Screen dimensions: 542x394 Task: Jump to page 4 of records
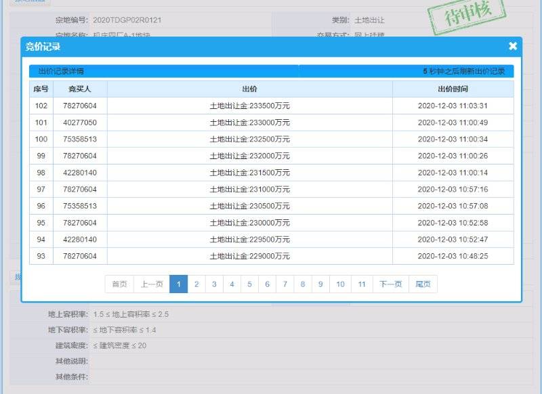click(232, 284)
